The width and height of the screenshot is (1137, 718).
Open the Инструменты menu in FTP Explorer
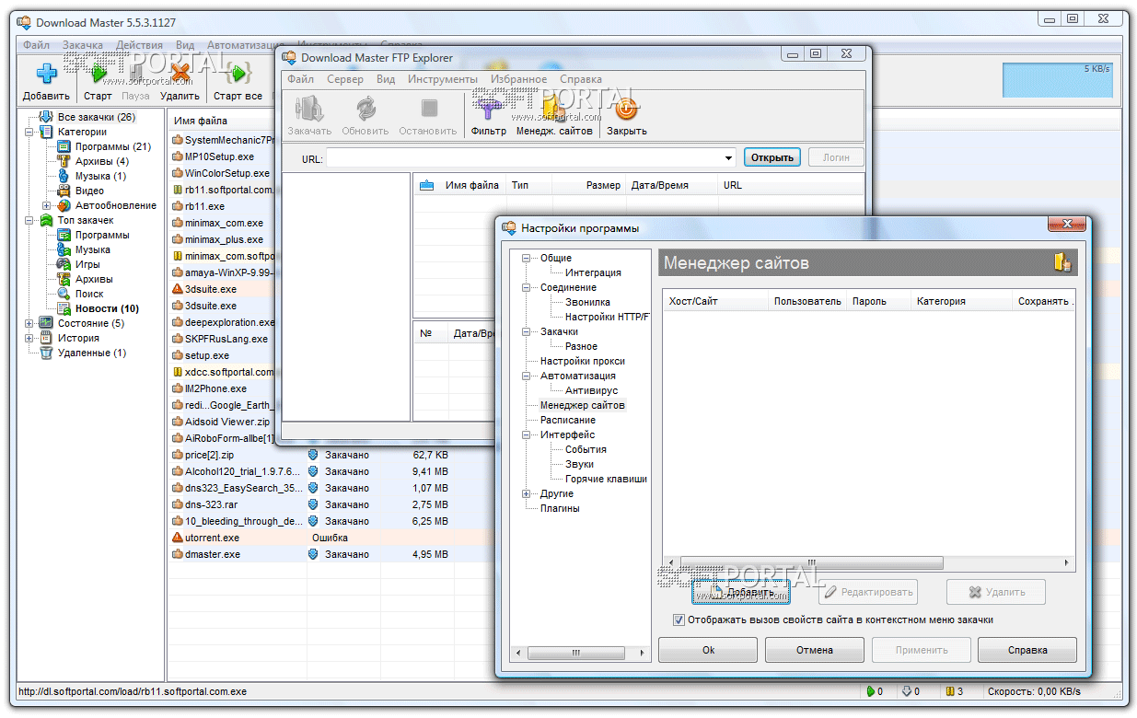pyautogui.click(x=443, y=79)
